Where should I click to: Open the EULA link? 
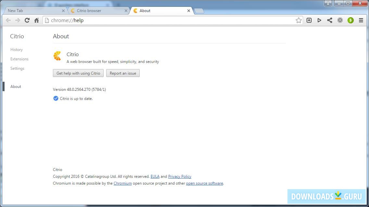pyautogui.click(x=155, y=177)
